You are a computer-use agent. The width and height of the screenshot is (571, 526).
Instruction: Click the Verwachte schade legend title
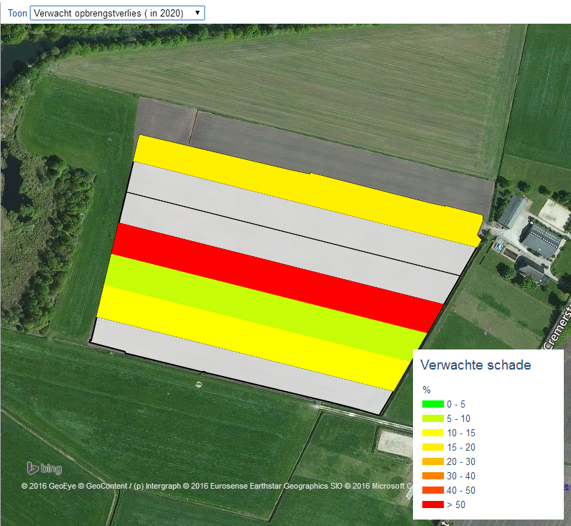point(475,365)
